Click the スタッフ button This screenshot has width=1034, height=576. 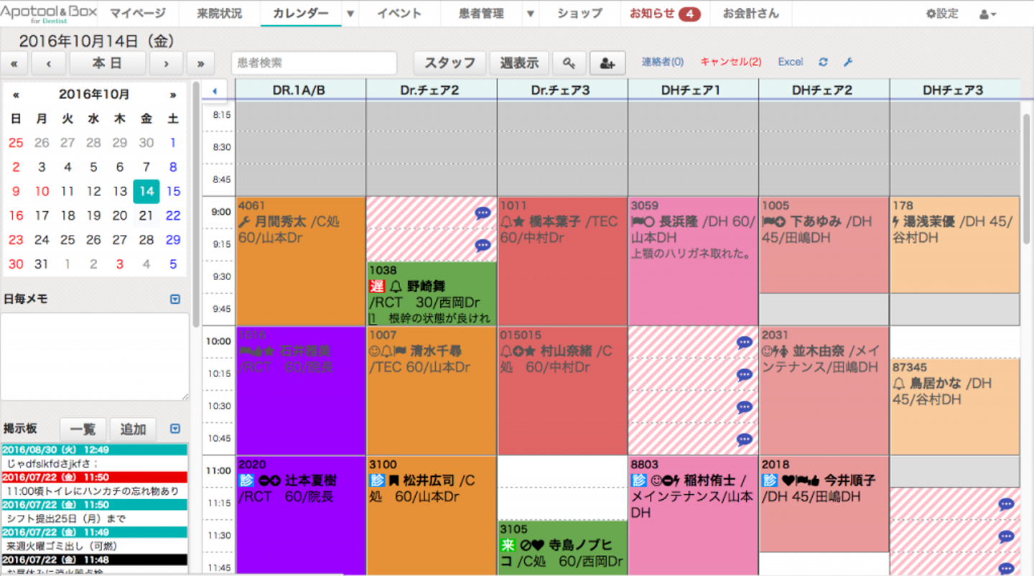(x=450, y=63)
